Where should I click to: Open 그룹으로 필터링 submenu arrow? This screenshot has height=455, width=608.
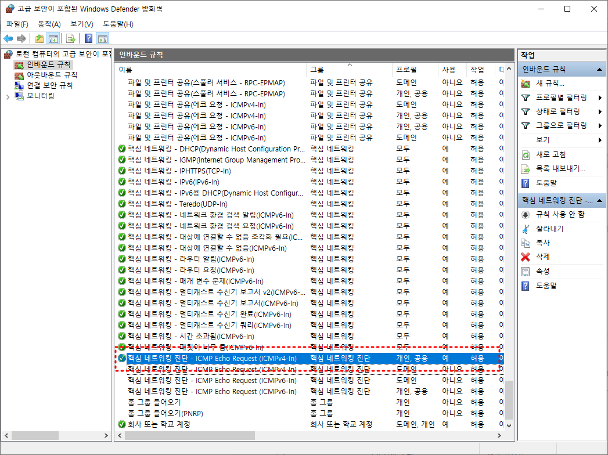[x=600, y=125]
